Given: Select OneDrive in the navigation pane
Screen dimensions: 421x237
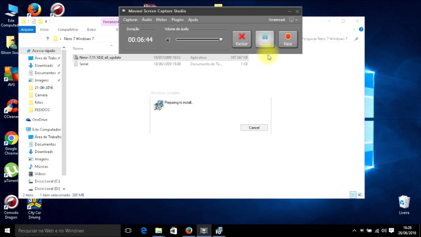Looking at the screenshot, I should (x=40, y=119).
